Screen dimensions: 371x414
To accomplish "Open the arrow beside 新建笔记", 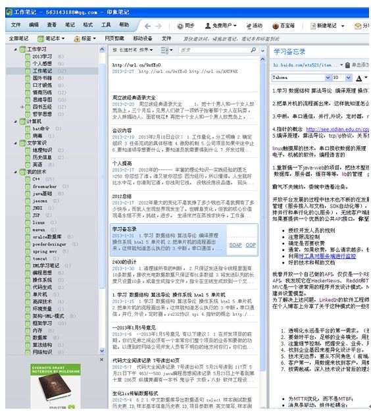I will (343, 26).
